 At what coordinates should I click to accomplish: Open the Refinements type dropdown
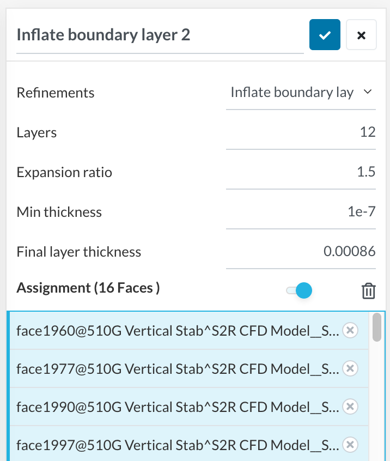[x=301, y=93]
